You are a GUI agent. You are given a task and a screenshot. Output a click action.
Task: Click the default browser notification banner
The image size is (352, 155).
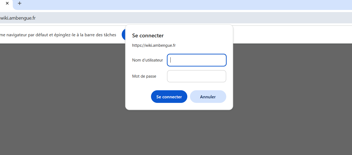pyautogui.click(x=58, y=35)
